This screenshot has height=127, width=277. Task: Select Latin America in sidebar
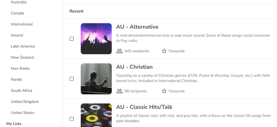tap(23, 46)
